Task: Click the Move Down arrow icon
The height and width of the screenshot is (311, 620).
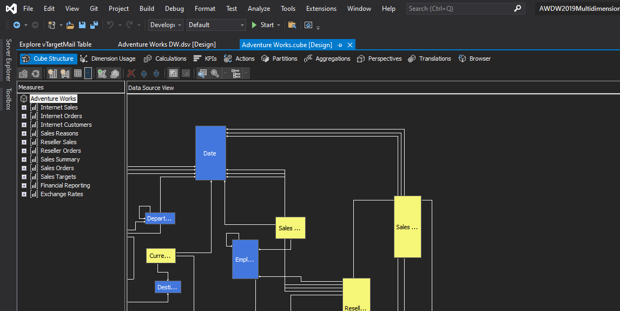Action: pyautogui.click(x=156, y=74)
